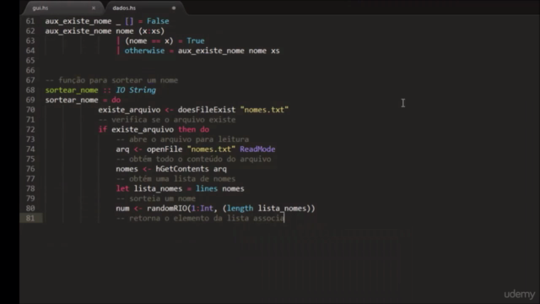This screenshot has height=304, width=540.
Task: Click comment 'verifica se o arquivo existe'
Action: 174,120
